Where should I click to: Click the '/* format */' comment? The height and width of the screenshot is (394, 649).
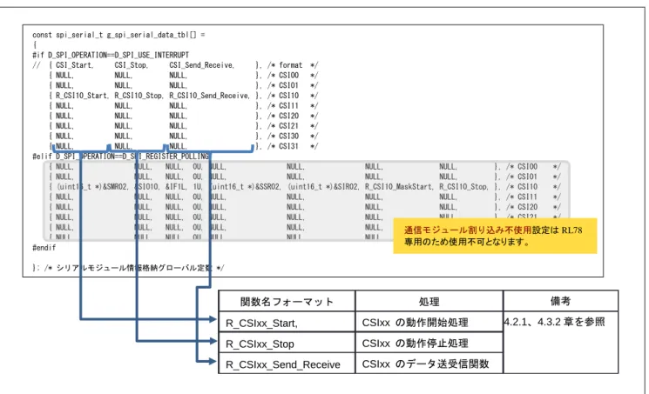click(293, 65)
